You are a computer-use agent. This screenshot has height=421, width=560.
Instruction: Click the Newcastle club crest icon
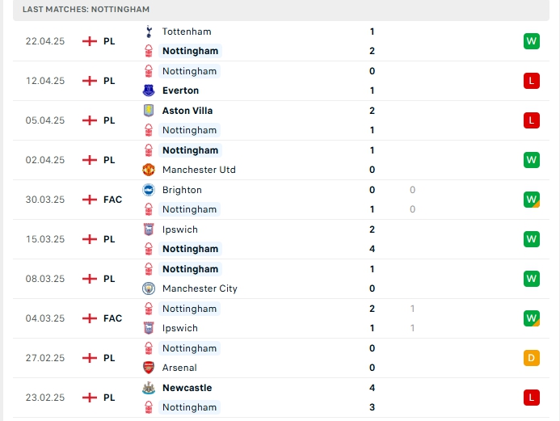click(x=149, y=388)
